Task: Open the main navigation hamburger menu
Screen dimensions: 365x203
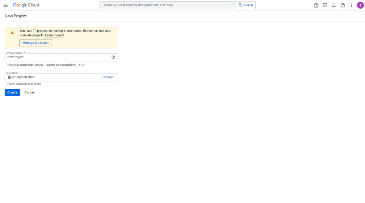Action: (5, 5)
